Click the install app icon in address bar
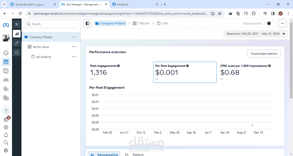This screenshot has width=293, height=156. pyautogui.click(x=213, y=13)
